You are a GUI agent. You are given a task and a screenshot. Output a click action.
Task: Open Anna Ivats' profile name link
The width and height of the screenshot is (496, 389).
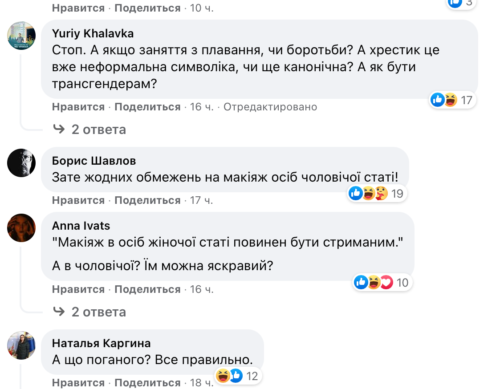(x=81, y=226)
